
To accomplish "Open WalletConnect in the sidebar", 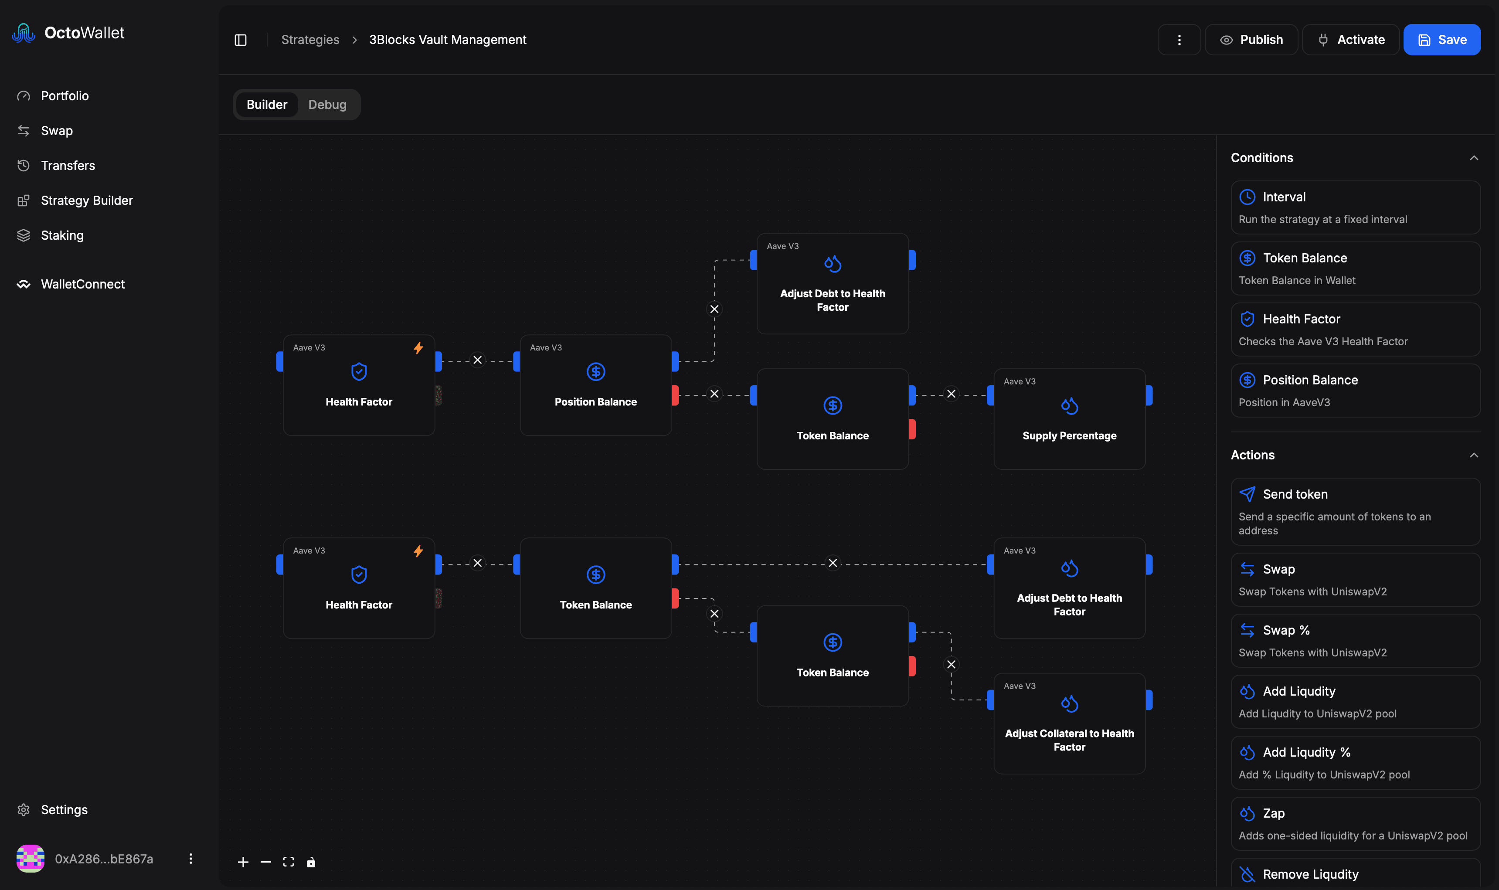I will pos(83,284).
